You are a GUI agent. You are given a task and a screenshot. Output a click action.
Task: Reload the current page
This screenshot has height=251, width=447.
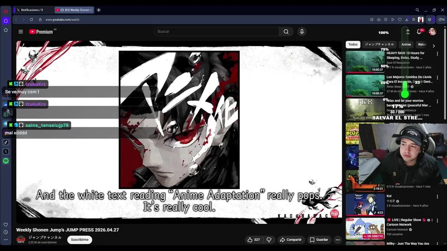(x=31, y=20)
